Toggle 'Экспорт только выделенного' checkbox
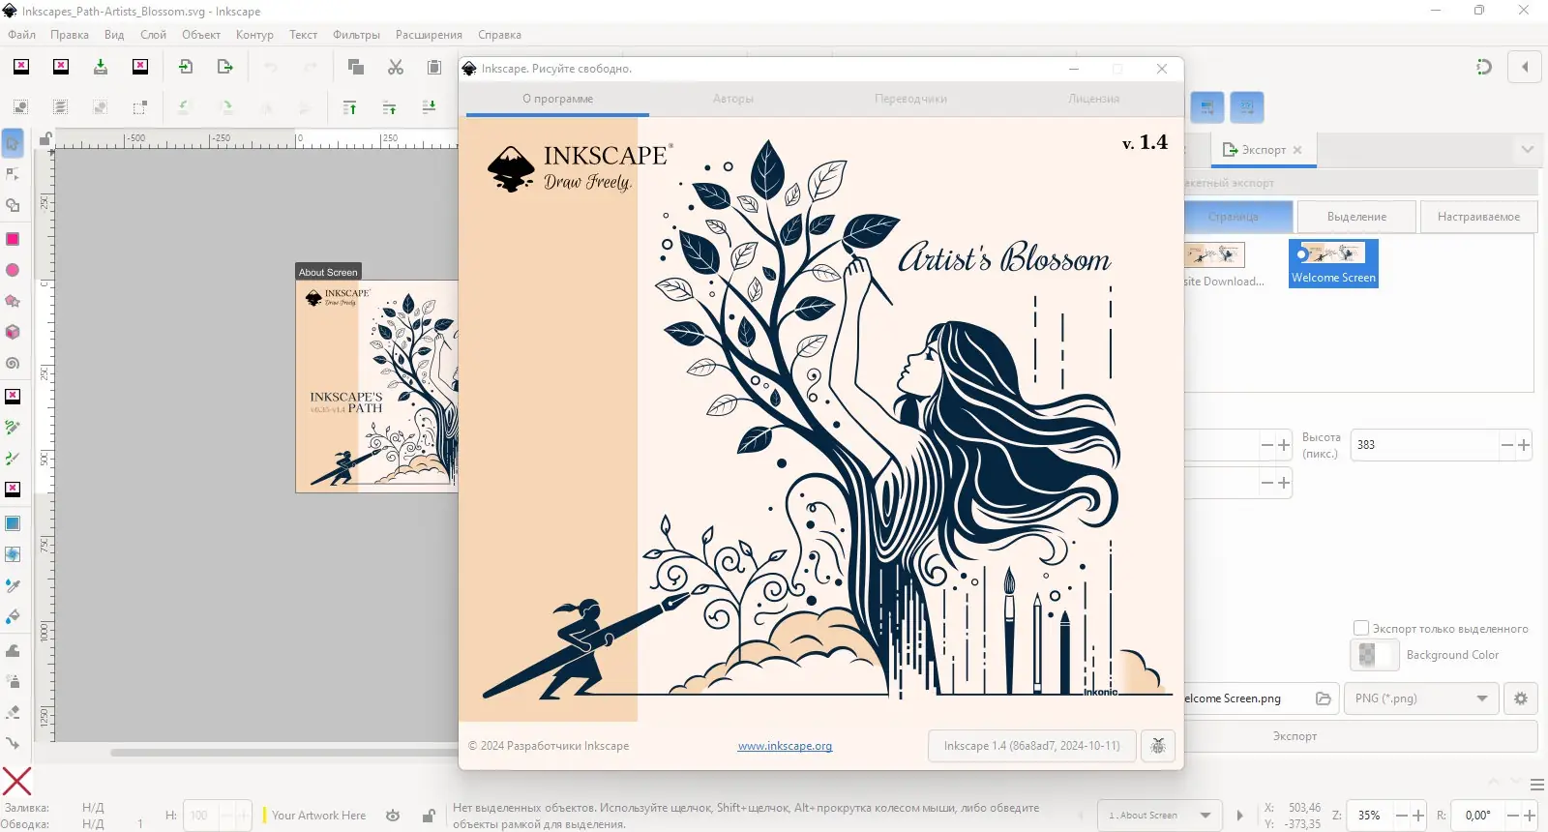Image resolution: width=1548 pixels, height=832 pixels. 1361,628
